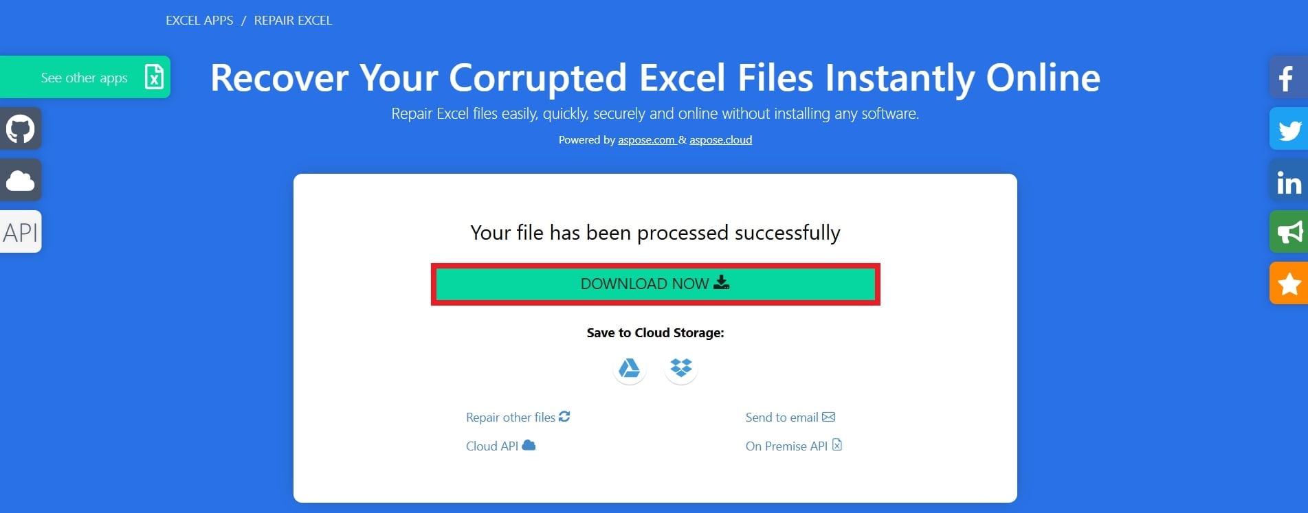The height and width of the screenshot is (513, 1308).
Task: Click the Repair other files link
Action: 518,418
